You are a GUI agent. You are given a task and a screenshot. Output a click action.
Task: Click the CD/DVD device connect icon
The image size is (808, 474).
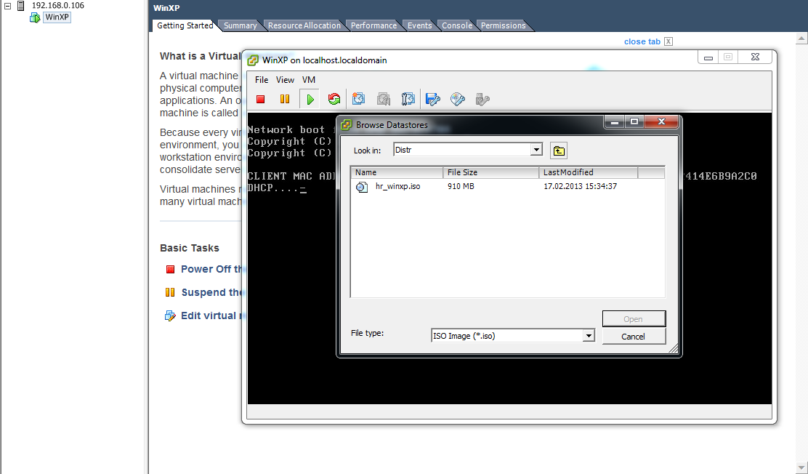click(x=458, y=99)
